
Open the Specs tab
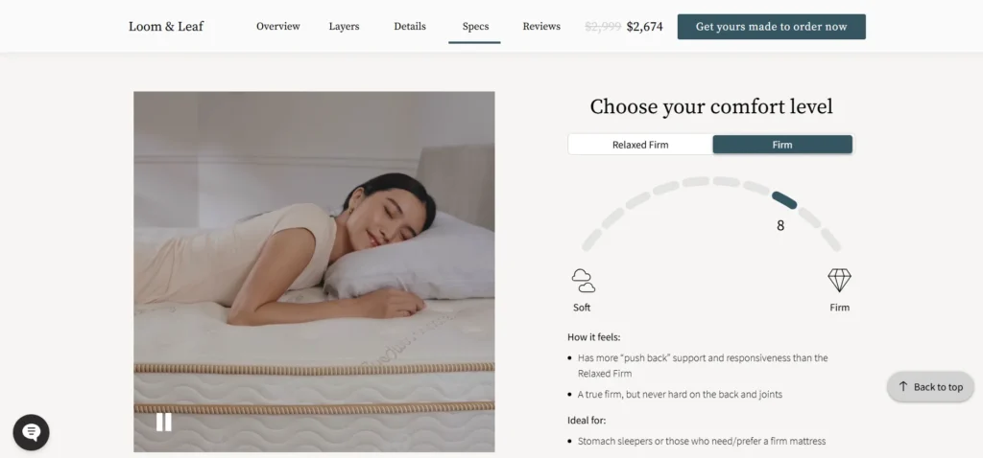point(475,26)
